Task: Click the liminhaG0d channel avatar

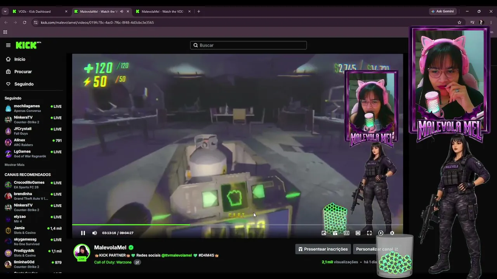Action: (8, 264)
